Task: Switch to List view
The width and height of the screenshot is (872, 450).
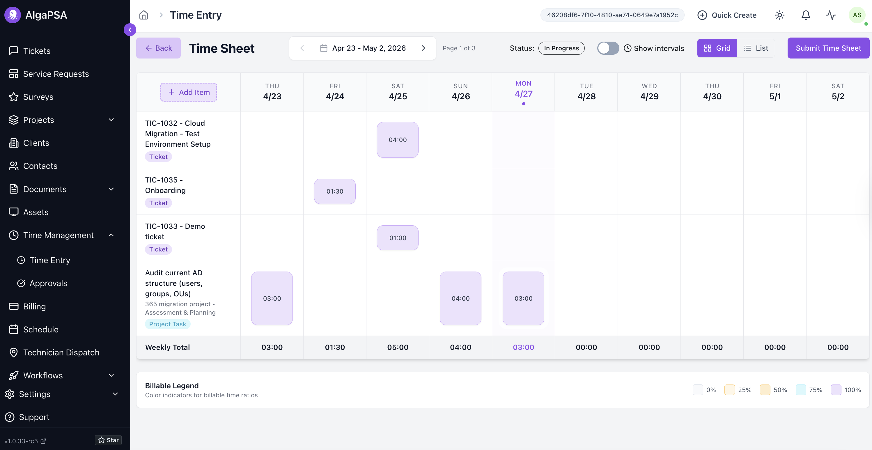Action: (756, 48)
